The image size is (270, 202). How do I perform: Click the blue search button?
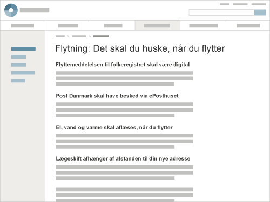(x=260, y=12)
